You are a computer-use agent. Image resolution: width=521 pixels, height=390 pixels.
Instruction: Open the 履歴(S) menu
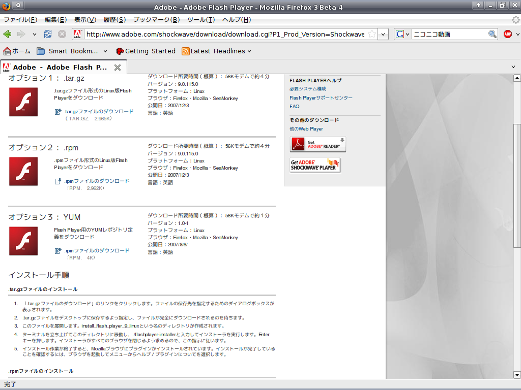pyautogui.click(x=114, y=20)
